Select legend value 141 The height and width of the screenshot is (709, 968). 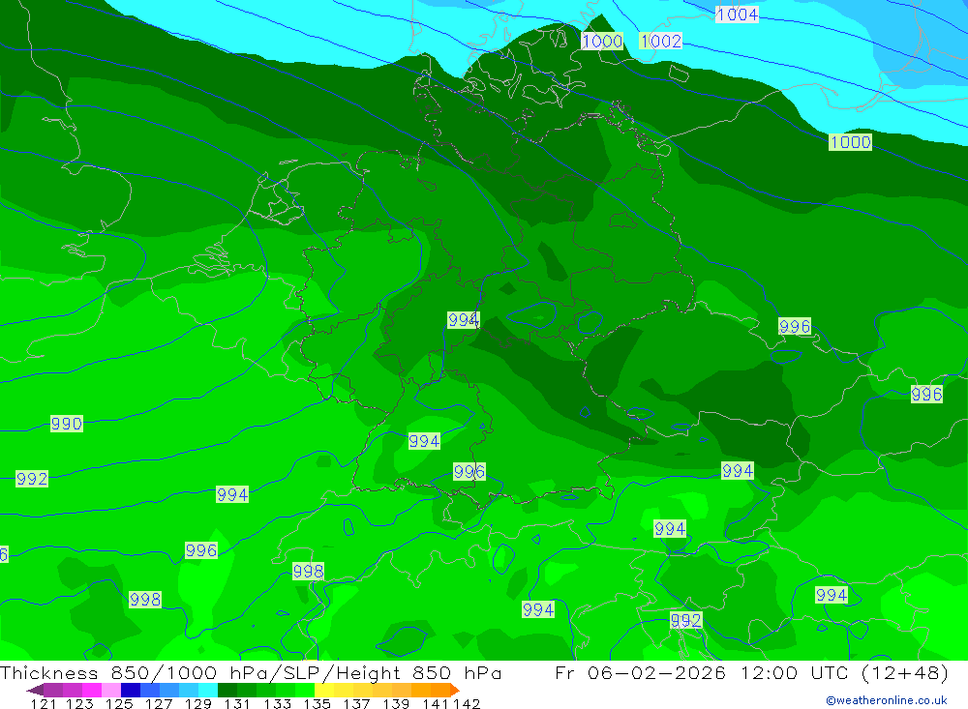pos(436,704)
